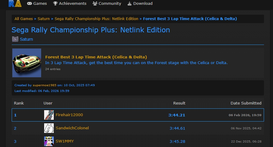
Task: Click Firehair12000's avatar icon
Action: [x=49, y=115]
